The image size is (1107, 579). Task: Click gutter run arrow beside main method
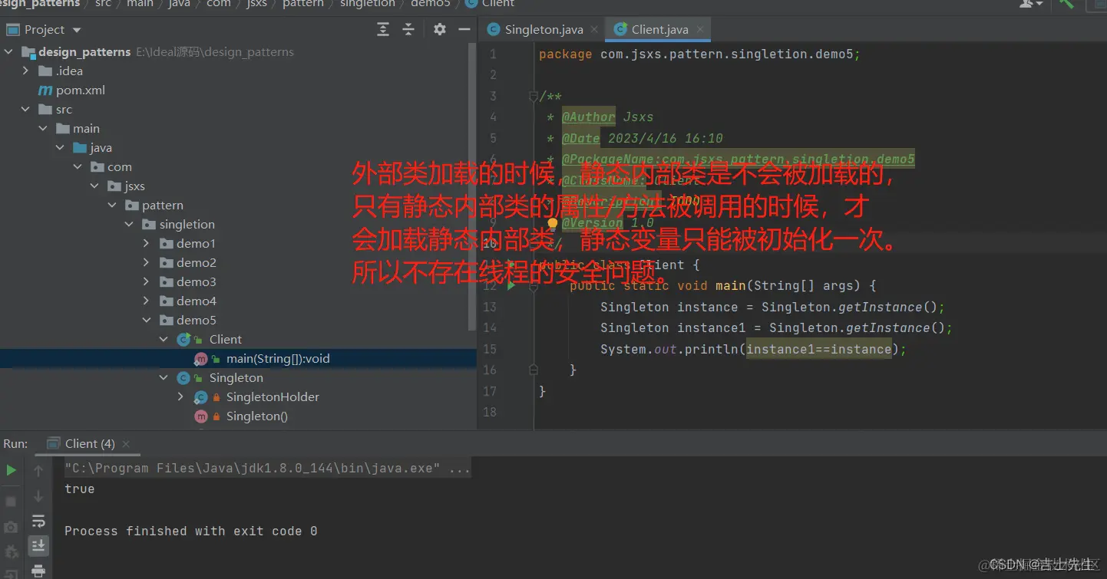pos(511,285)
